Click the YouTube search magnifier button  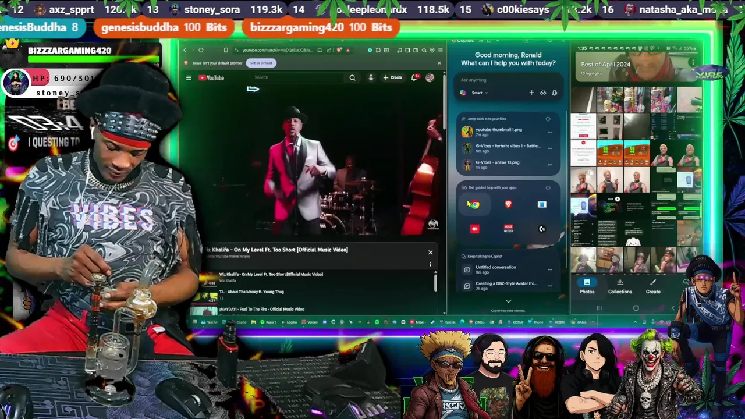[352, 77]
